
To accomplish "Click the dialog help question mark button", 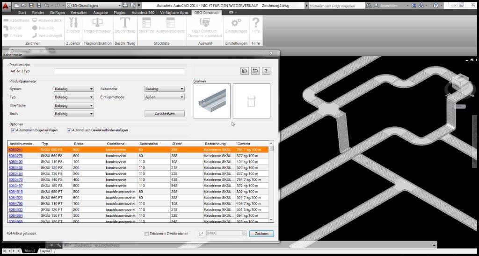I will [266, 71].
